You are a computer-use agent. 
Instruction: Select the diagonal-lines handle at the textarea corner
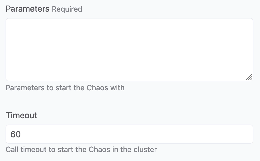[249, 77]
